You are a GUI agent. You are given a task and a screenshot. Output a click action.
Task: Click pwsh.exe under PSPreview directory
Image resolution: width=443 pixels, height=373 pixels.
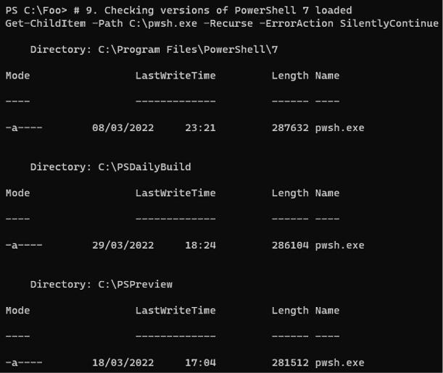click(x=339, y=363)
